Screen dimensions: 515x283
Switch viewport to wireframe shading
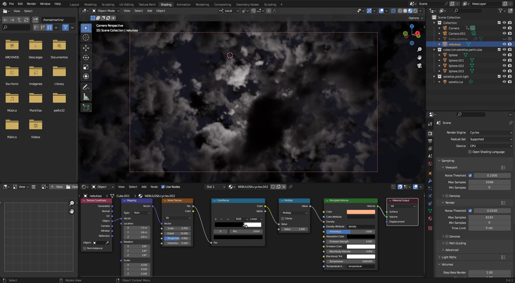(x=400, y=11)
